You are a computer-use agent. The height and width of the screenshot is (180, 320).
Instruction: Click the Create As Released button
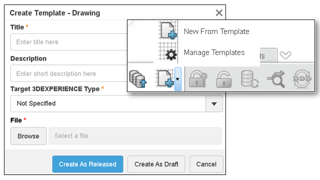(x=88, y=164)
